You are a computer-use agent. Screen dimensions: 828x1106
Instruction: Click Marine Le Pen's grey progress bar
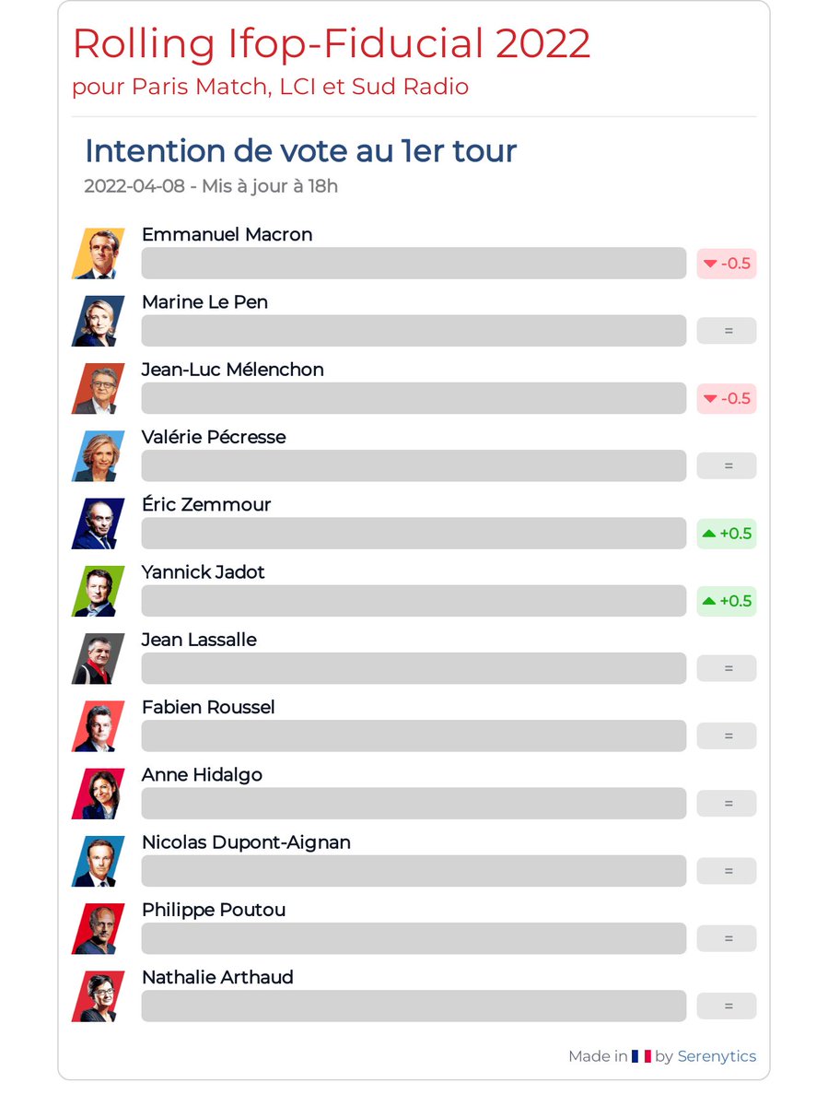tap(414, 331)
